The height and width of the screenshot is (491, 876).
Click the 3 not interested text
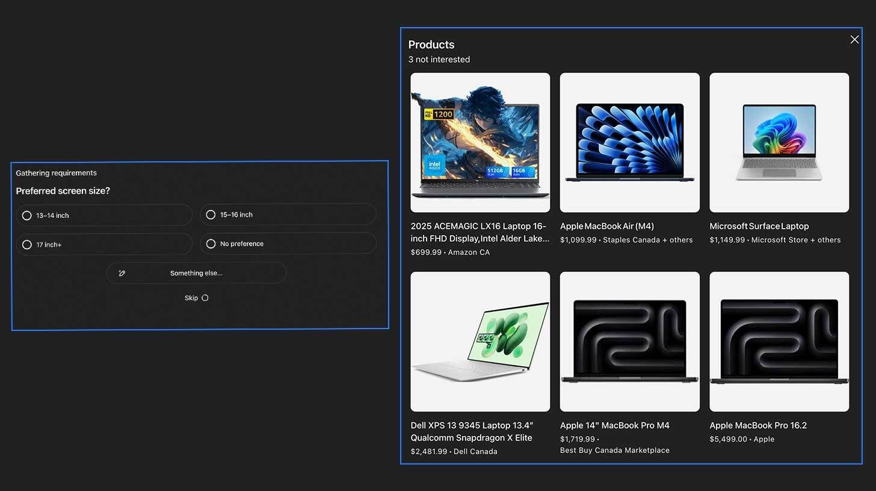click(439, 60)
